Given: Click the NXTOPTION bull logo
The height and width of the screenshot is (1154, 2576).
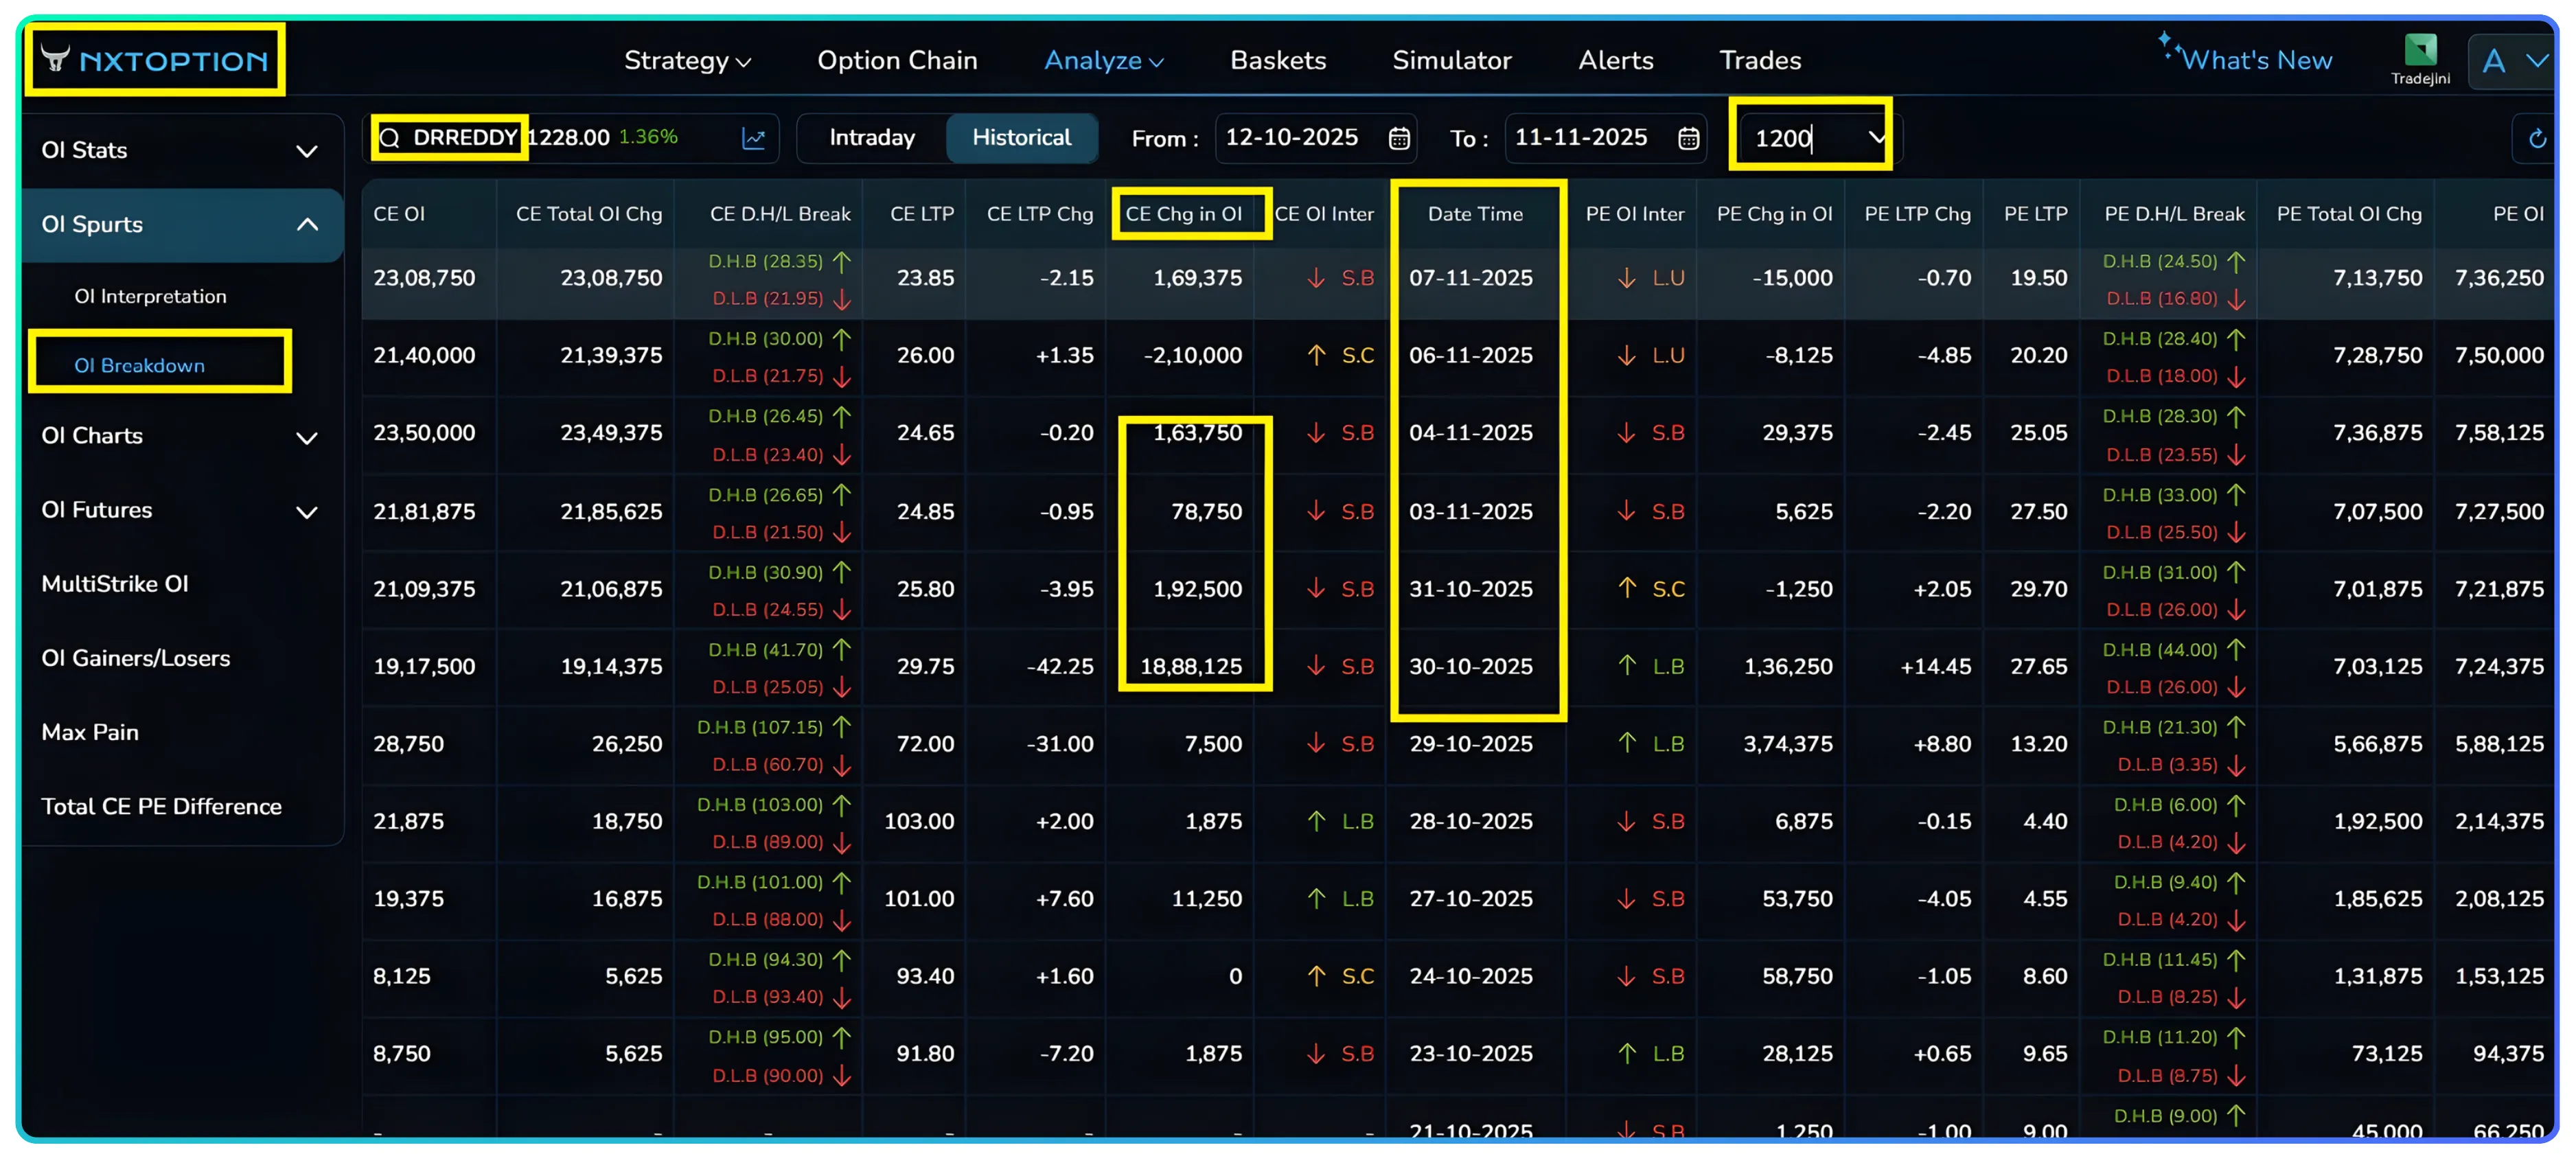Looking at the screenshot, I should tap(55, 60).
